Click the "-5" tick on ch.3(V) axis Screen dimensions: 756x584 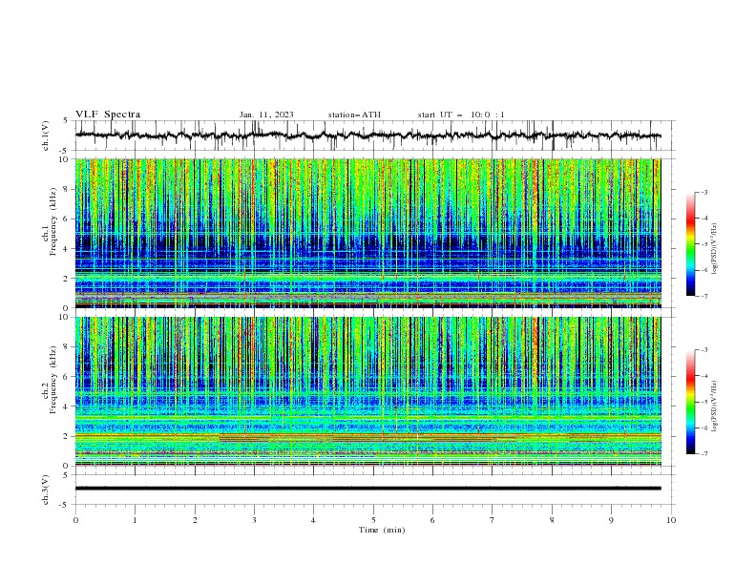coord(64,505)
